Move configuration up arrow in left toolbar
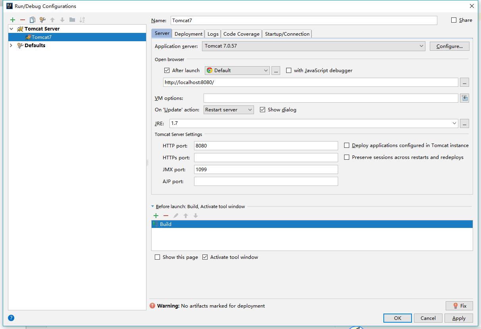The height and width of the screenshot is (329, 481). point(52,20)
